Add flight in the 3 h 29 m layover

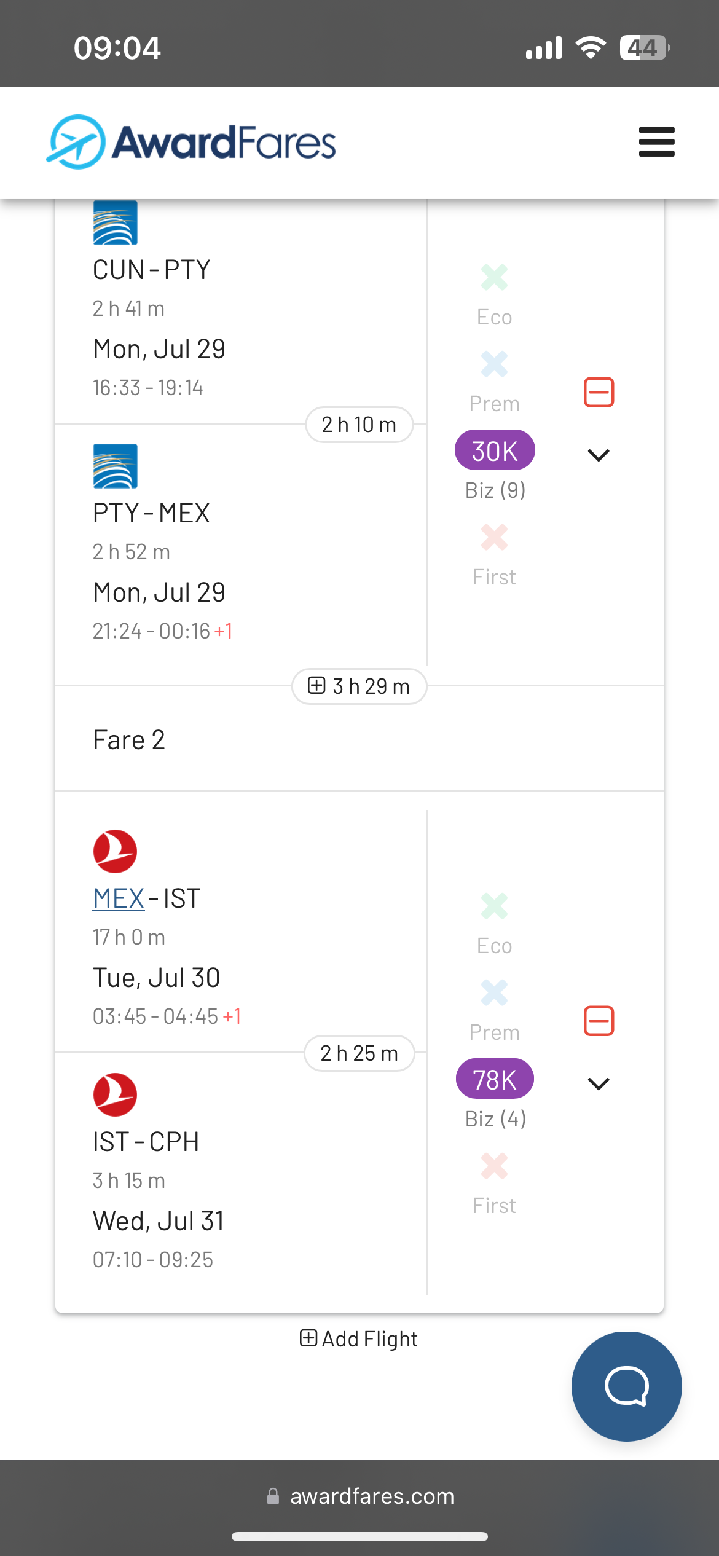point(359,686)
